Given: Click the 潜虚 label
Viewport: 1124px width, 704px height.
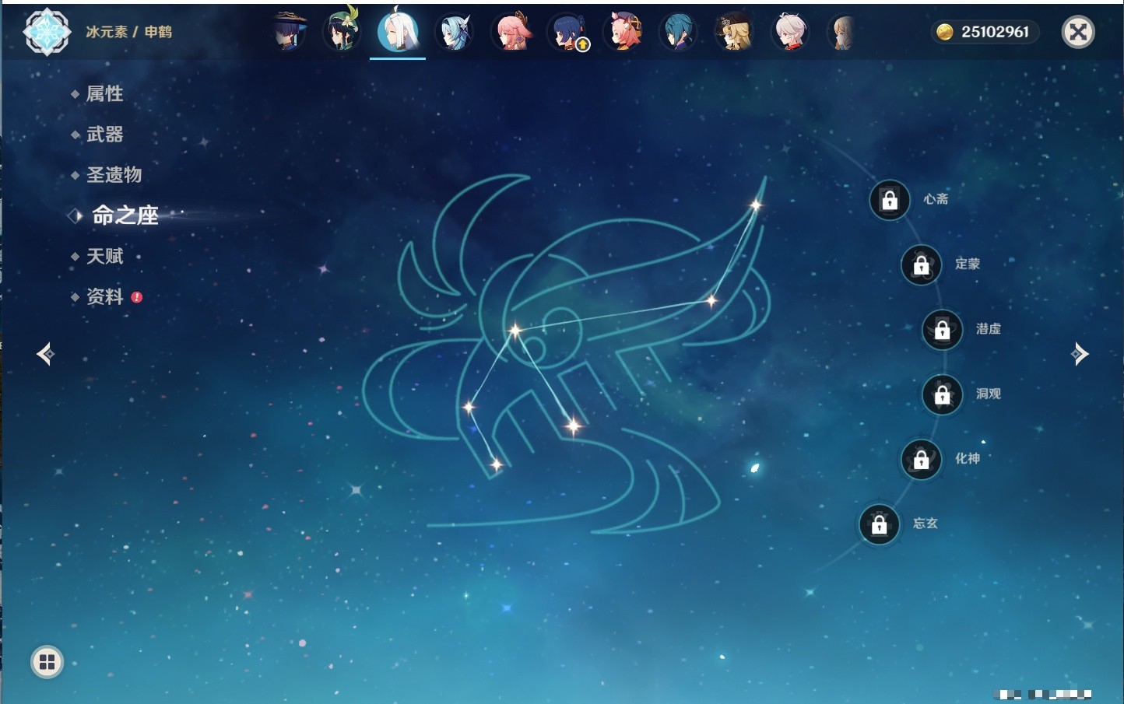Looking at the screenshot, I should pos(989,329).
